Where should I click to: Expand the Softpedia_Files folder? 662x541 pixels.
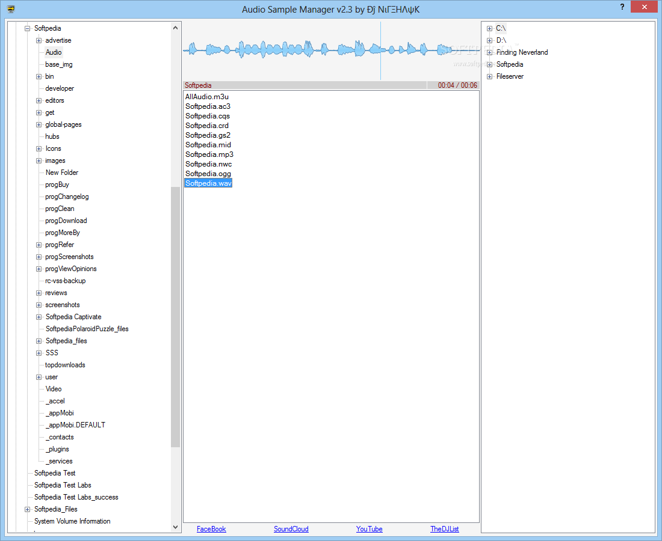click(28, 510)
